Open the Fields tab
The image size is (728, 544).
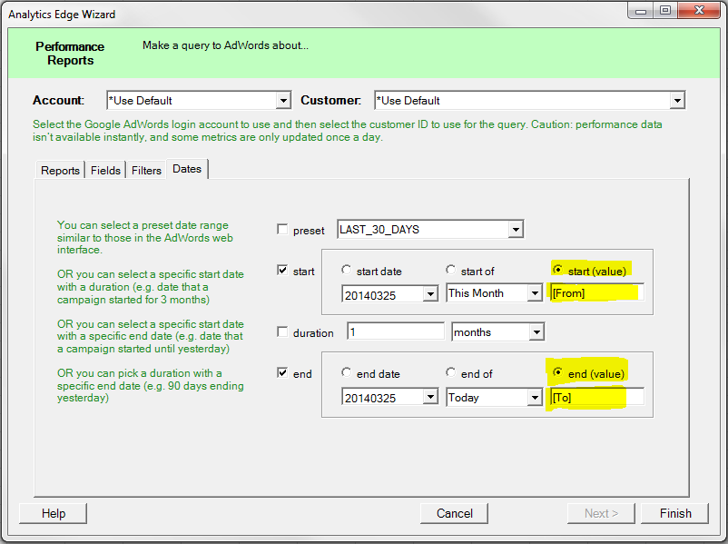pyautogui.click(x=105, y=171)
